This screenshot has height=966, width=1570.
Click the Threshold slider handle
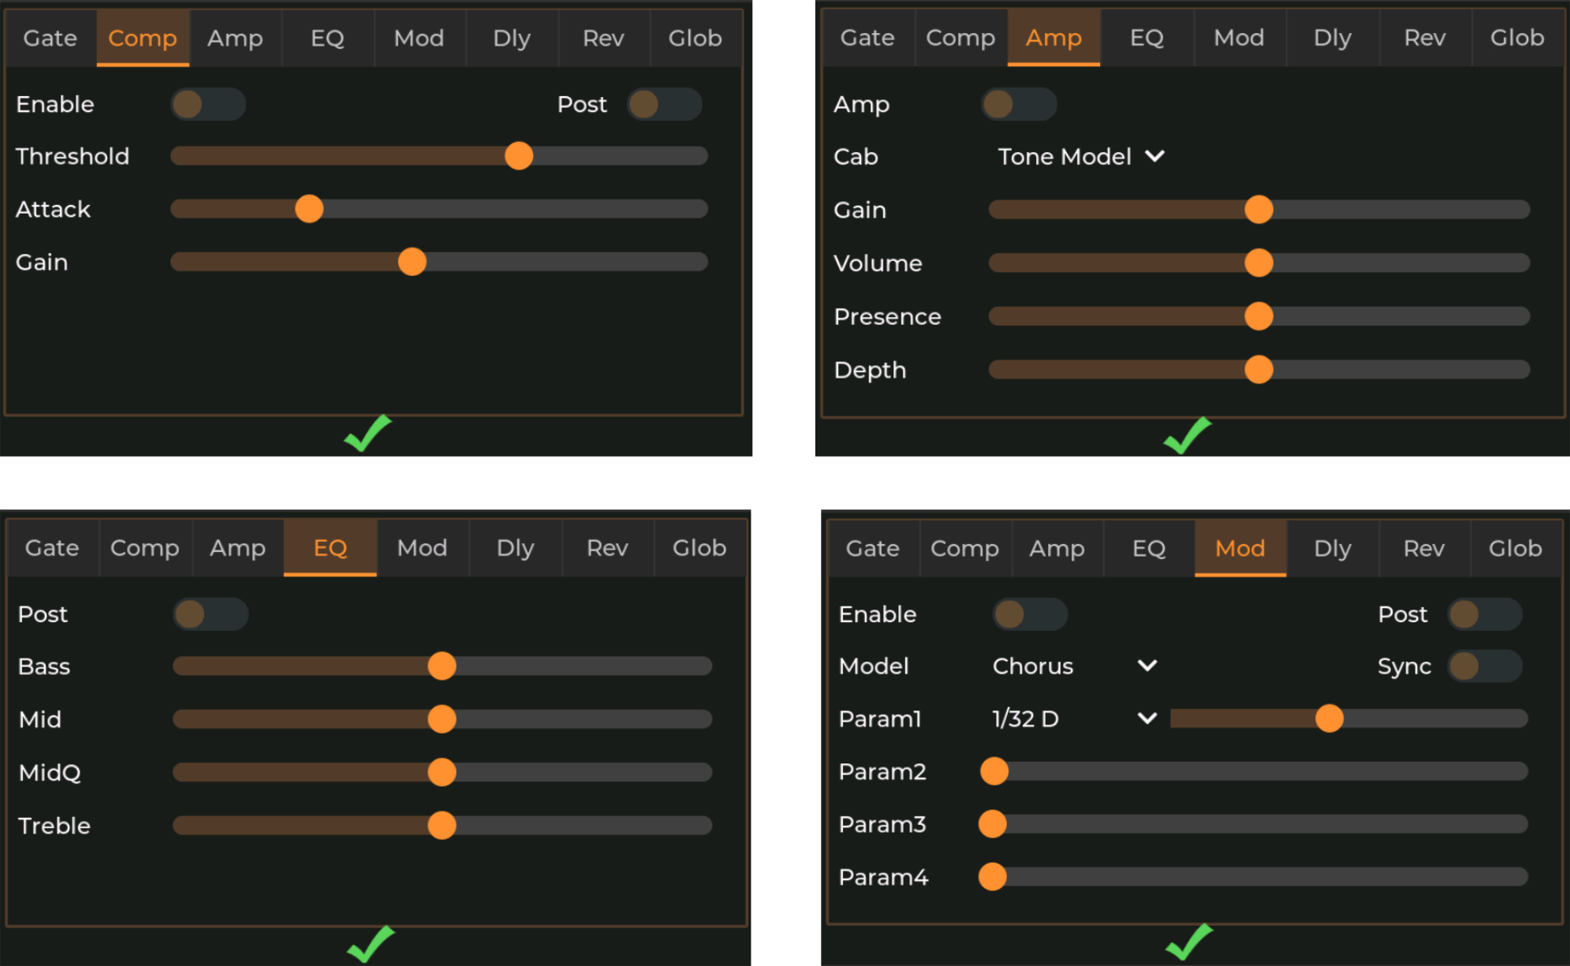519,156
